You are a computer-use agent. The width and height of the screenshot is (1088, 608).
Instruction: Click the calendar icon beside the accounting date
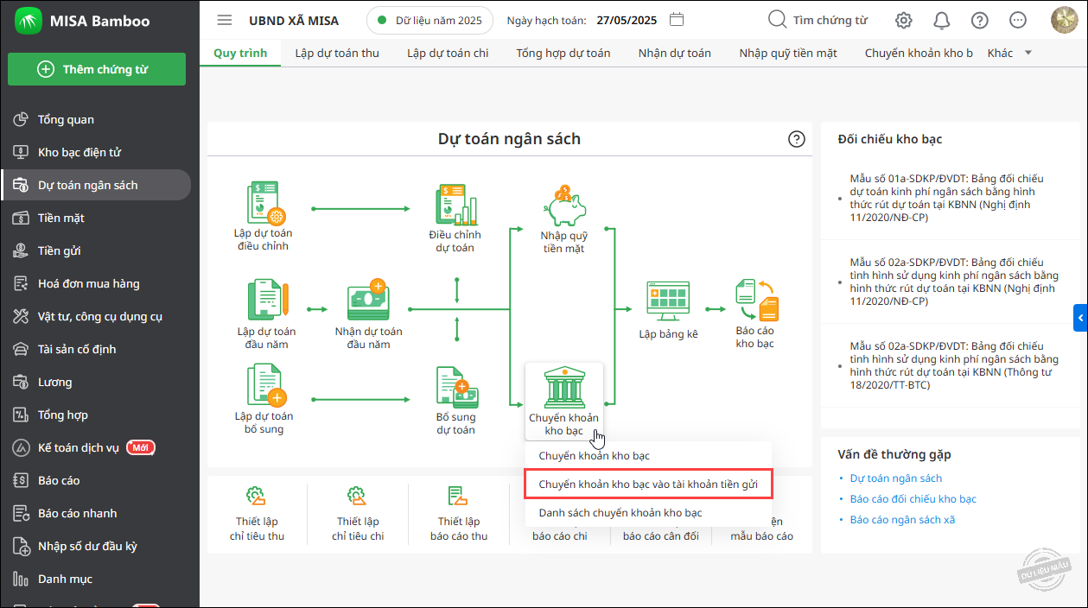678,20
